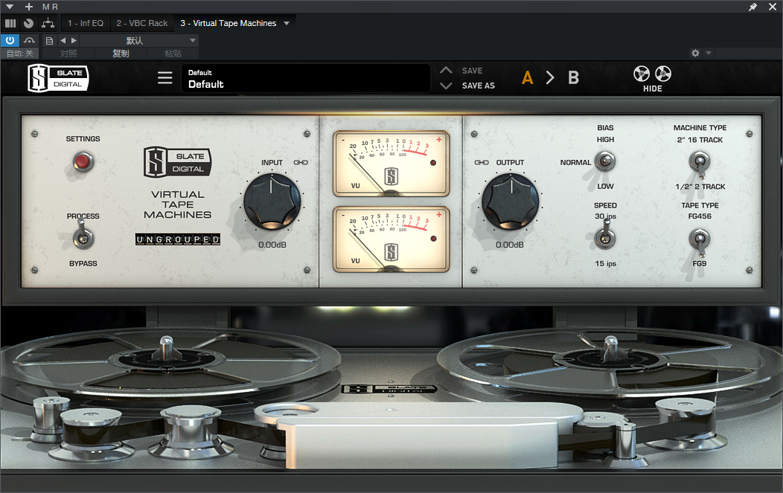The height and width of the screenshot is (493, 783).
Task: Copy A to B with arrow
Action: point(550,78)
